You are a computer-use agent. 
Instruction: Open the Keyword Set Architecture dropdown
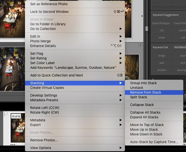coord(179,47)
